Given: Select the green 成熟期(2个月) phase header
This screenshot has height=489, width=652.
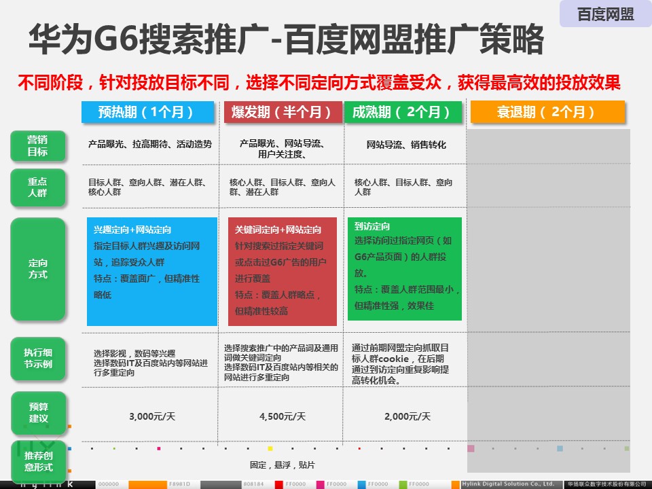Looking at the screenshot, I should pos(402,112).
